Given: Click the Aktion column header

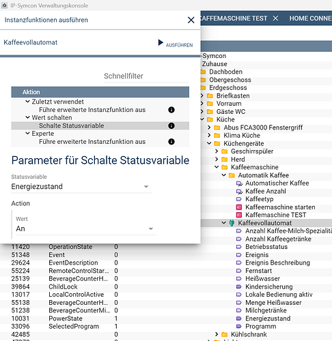Looking at the screenshot, I should [x=100, y=92].
